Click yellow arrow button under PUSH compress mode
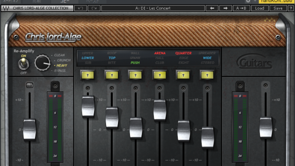This screenshot has width=295, height=166. (136, 75)
